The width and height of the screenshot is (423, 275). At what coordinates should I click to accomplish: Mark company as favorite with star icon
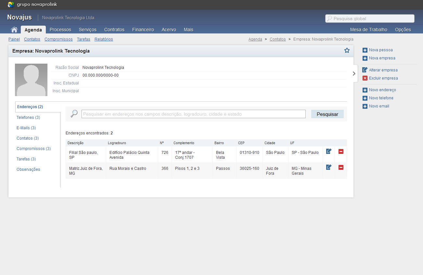(347, 50)
